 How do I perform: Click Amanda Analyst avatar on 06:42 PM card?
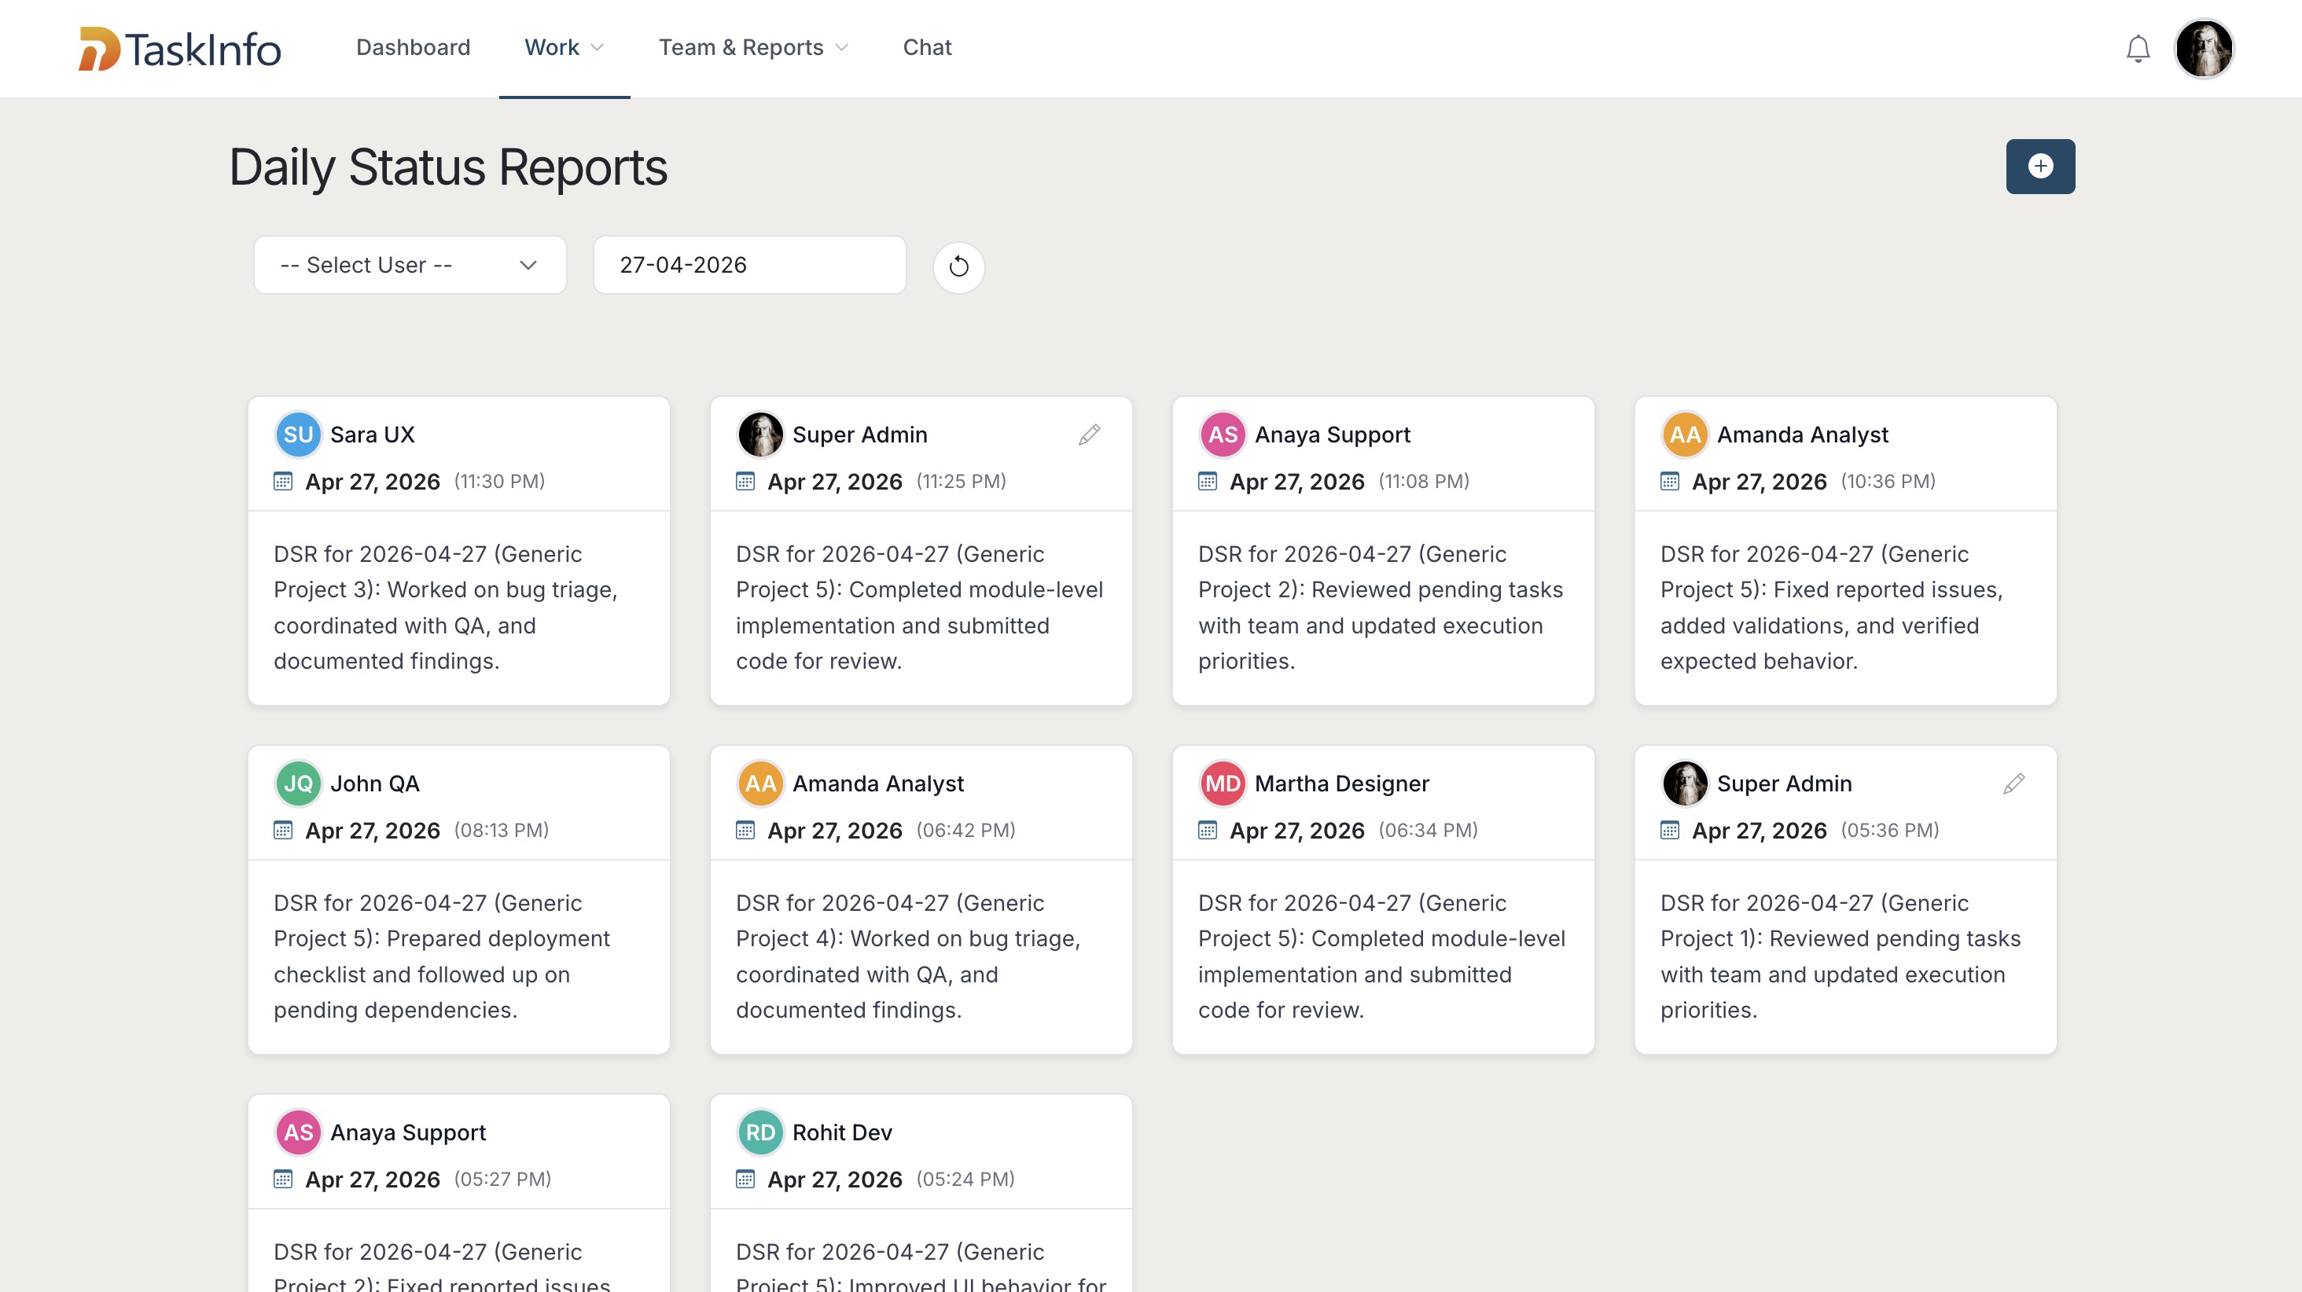pyautogui.click(x=760, y=784)
